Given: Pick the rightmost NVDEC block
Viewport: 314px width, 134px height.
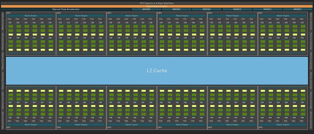Looking at the screenshot, I should tap(297, 9).
